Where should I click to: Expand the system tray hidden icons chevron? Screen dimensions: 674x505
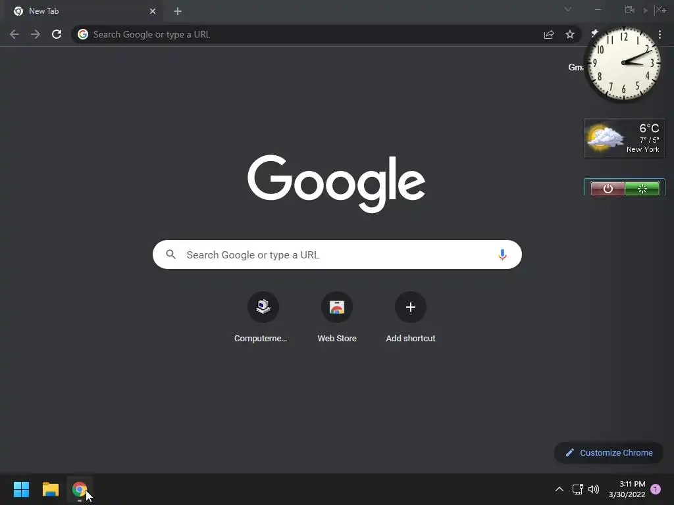pyautogui.click(x=559, y=489)
